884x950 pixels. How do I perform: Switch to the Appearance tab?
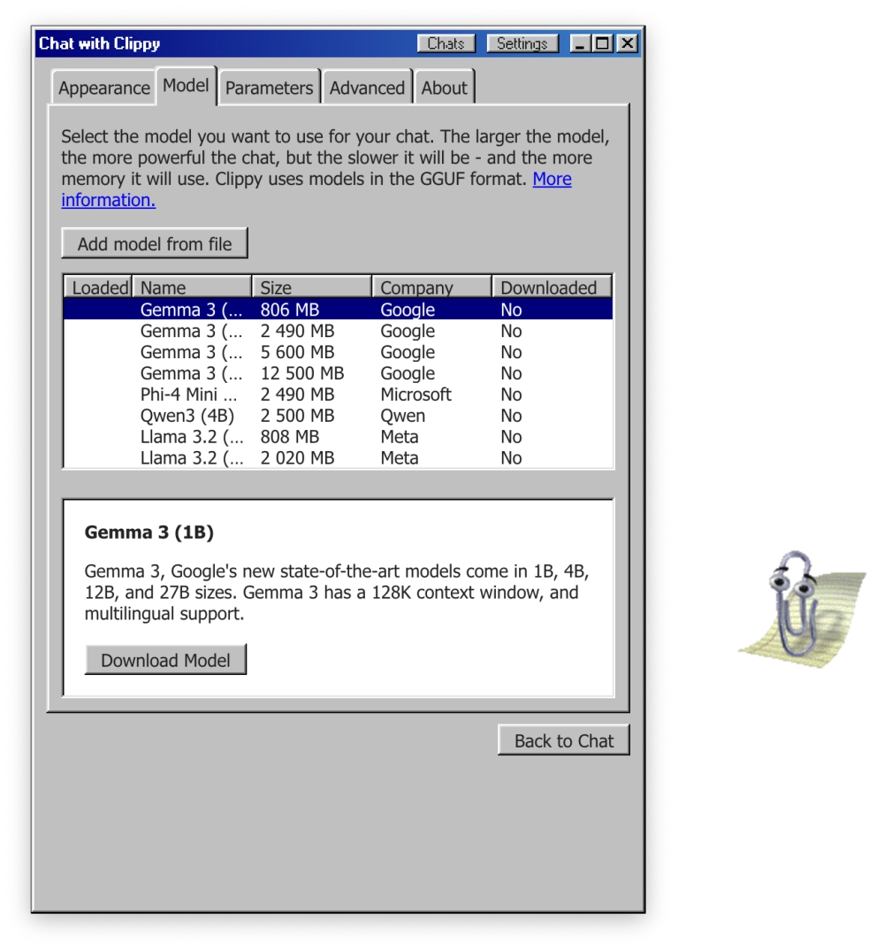[103, 88]
